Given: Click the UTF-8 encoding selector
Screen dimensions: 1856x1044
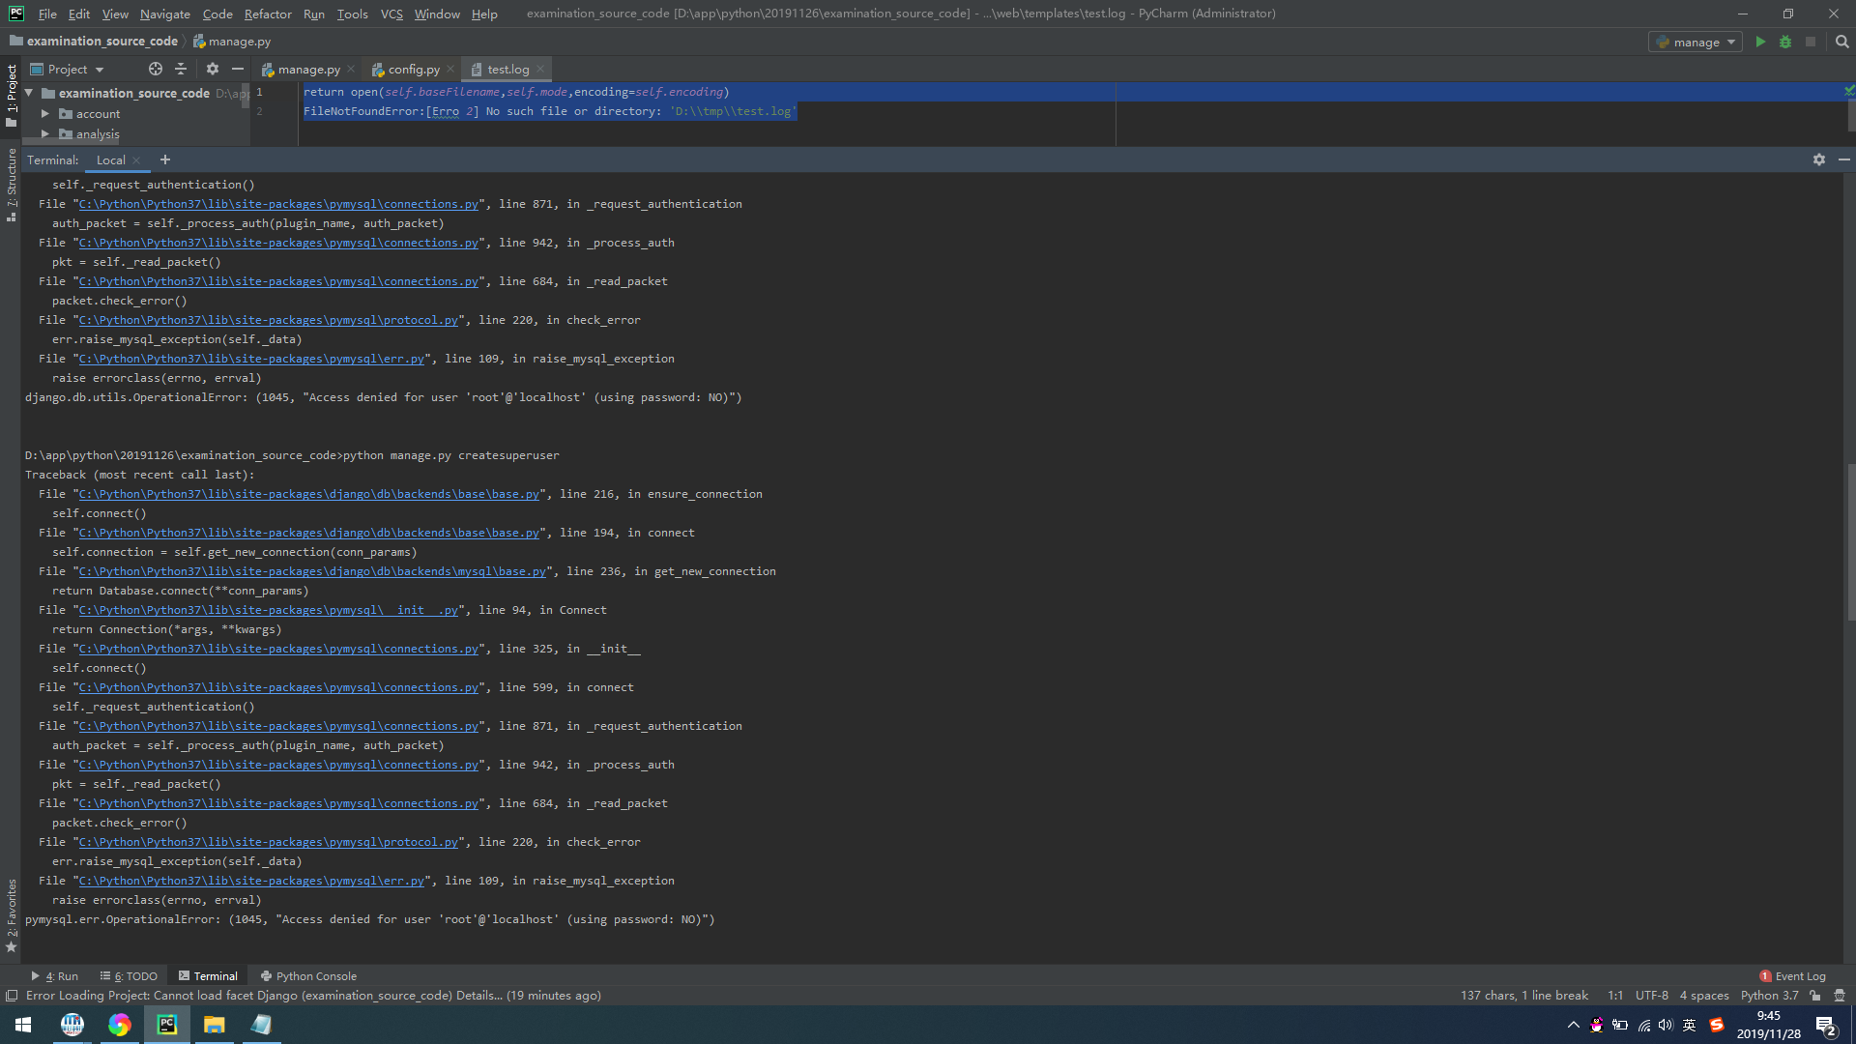Looking at the screenshot, I should [x=1651, y=995].
